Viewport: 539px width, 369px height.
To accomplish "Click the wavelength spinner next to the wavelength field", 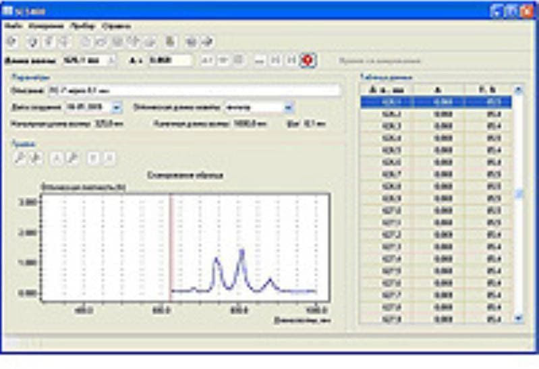I will coord(111,61).
